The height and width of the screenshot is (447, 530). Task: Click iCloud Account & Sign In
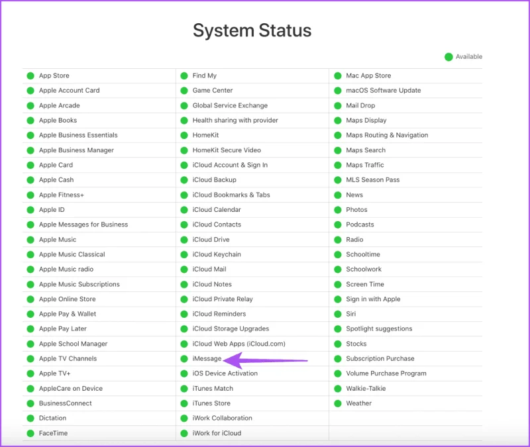click(230, 165)
